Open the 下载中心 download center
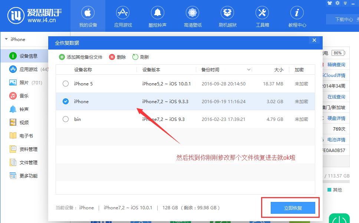 pyautogui.click(x=344, y=19)
